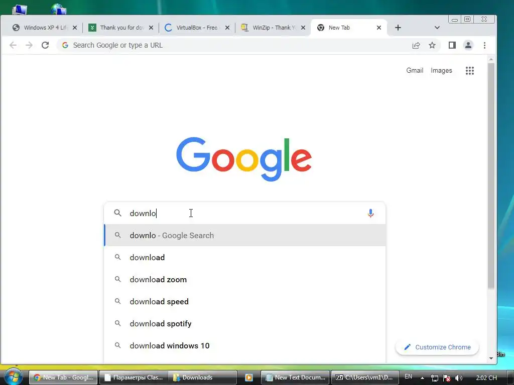The height and width of the screenshot is (385, 514).
Task: Open a new tab with the plus button
Action: click(x=398, y=28)
